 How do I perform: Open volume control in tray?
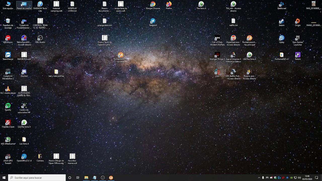299,178
